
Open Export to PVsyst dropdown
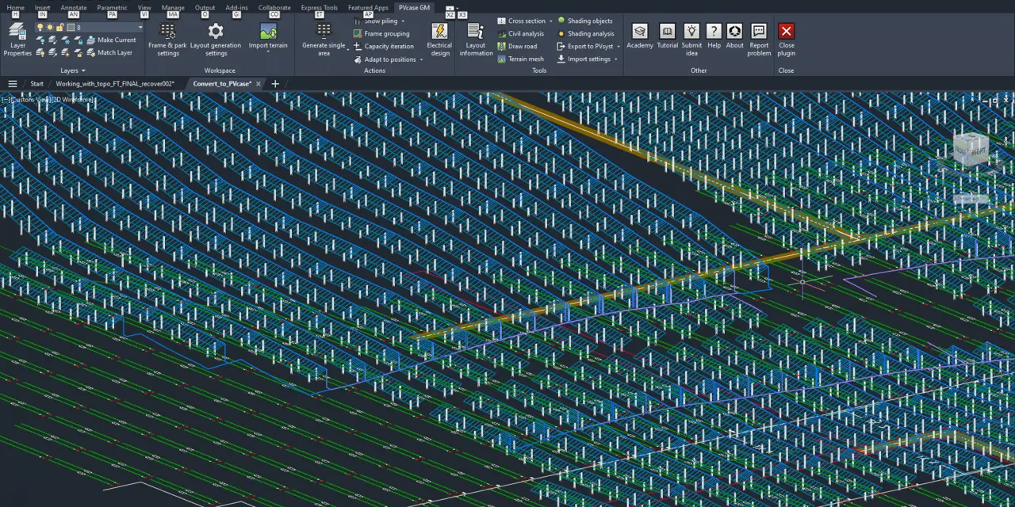(619, 47)
